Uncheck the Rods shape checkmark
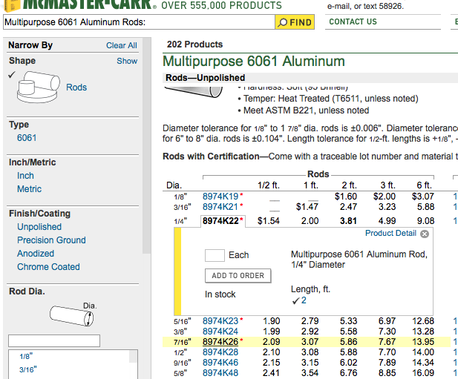458x379 pixels. point(12,75)
